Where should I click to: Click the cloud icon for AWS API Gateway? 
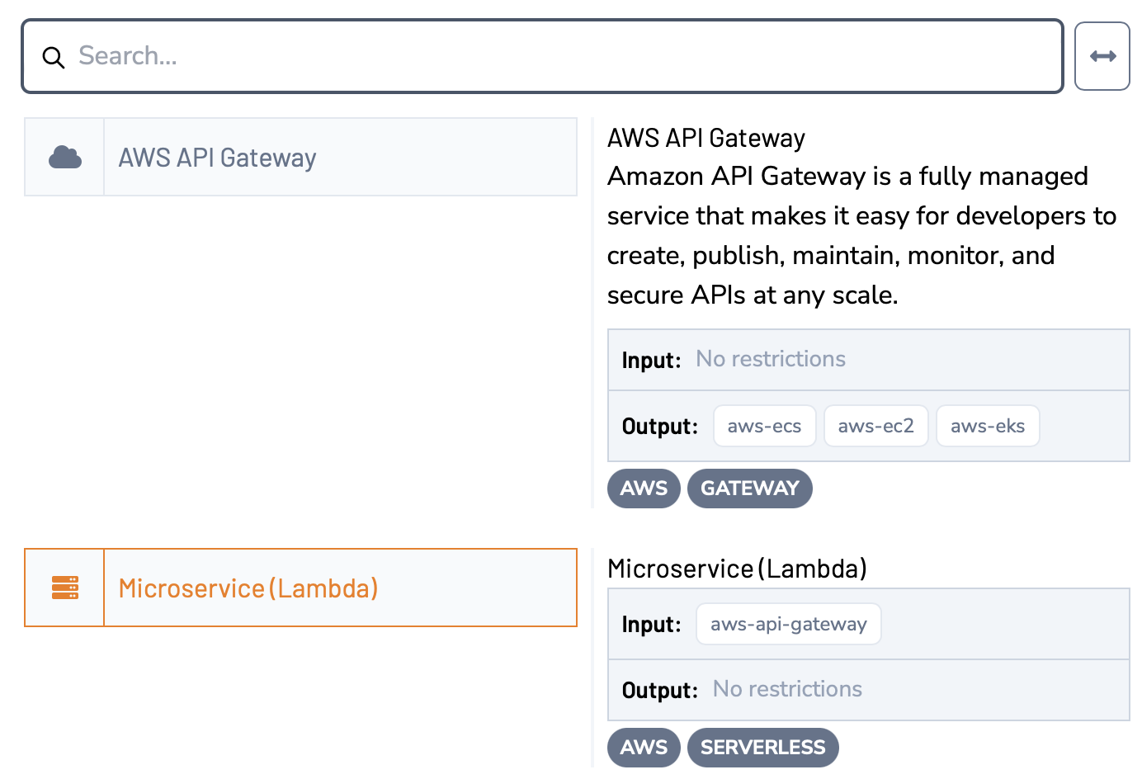tap(64, 157)
